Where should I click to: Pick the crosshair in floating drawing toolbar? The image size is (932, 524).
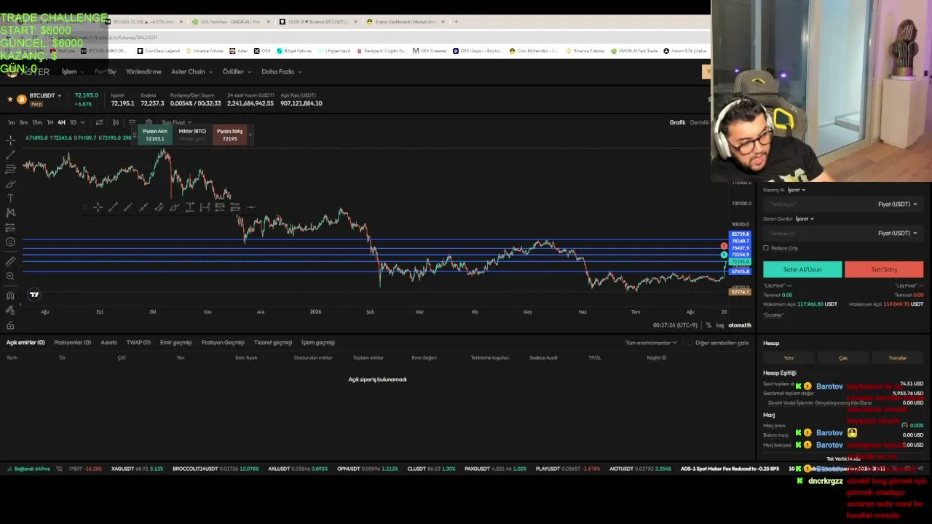coord(98,207)
